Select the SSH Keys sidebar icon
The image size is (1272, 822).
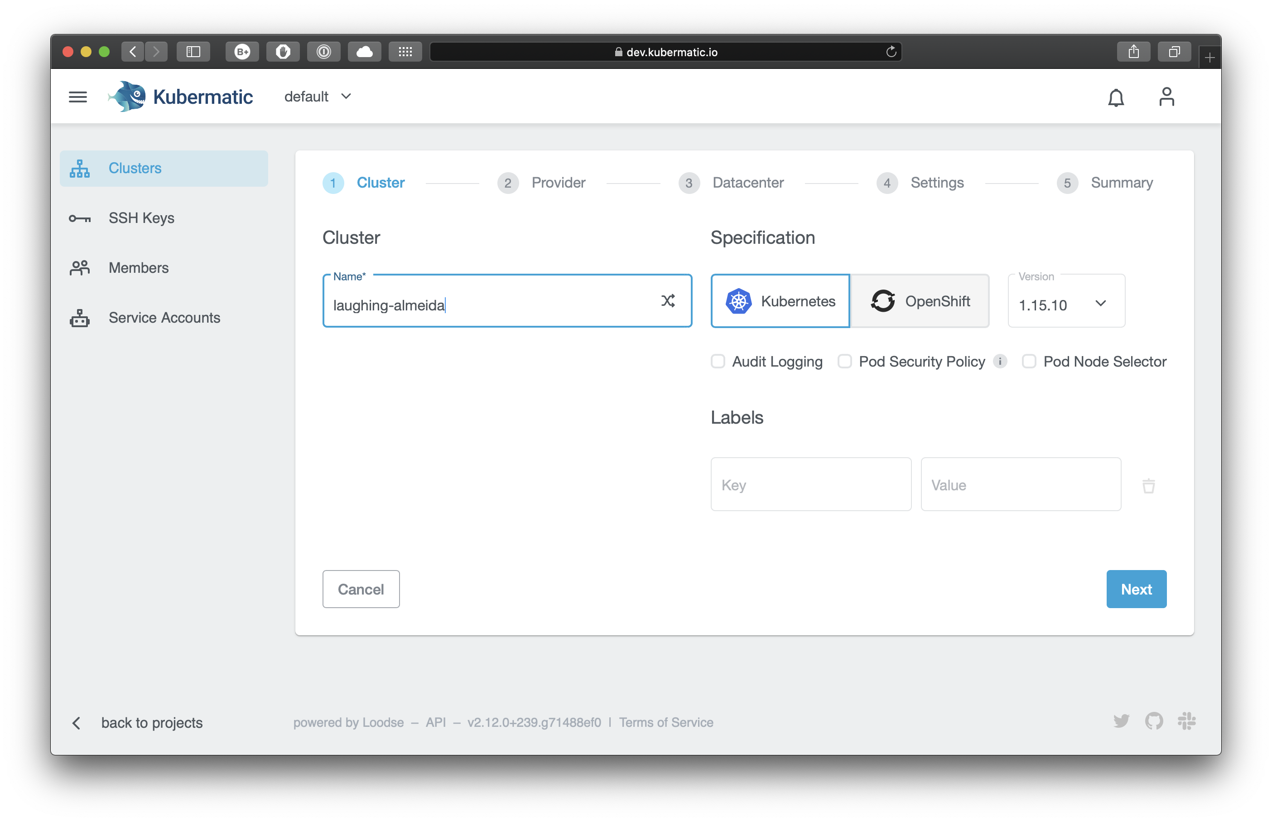click(x=79, y=218)
